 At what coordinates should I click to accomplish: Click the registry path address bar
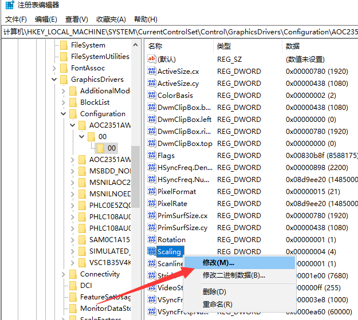(x=179, y=32)
